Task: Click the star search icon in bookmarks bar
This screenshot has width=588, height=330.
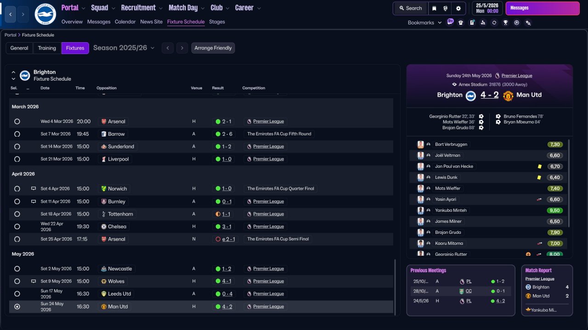Action: [528, 22]
